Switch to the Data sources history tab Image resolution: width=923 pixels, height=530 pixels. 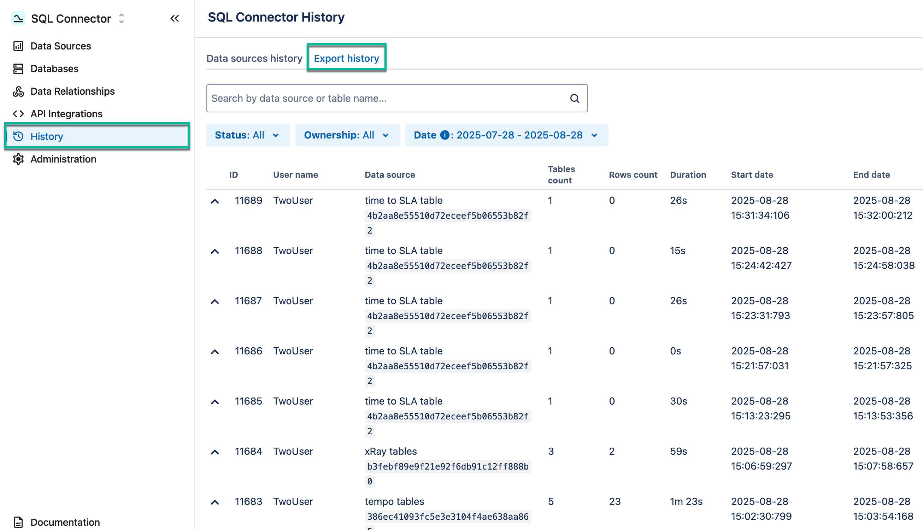click(254, 58)
